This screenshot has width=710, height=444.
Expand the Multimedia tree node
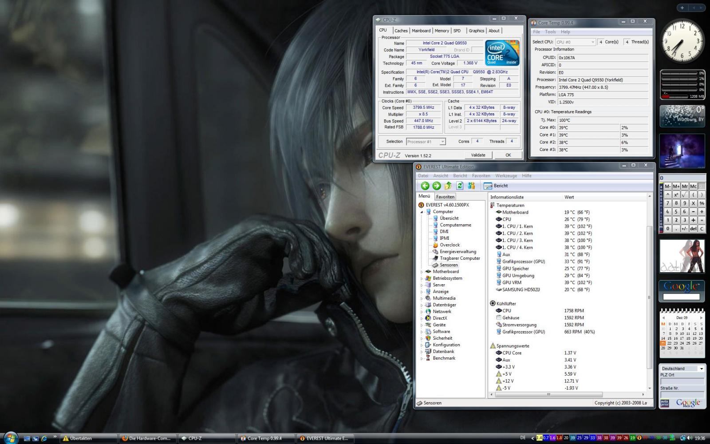pyautogui.click(x=422, y=298)
